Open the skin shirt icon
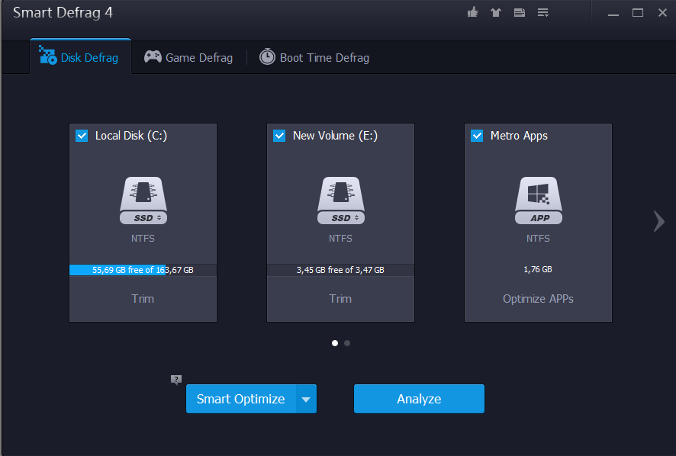 click(x=496, y=12)
